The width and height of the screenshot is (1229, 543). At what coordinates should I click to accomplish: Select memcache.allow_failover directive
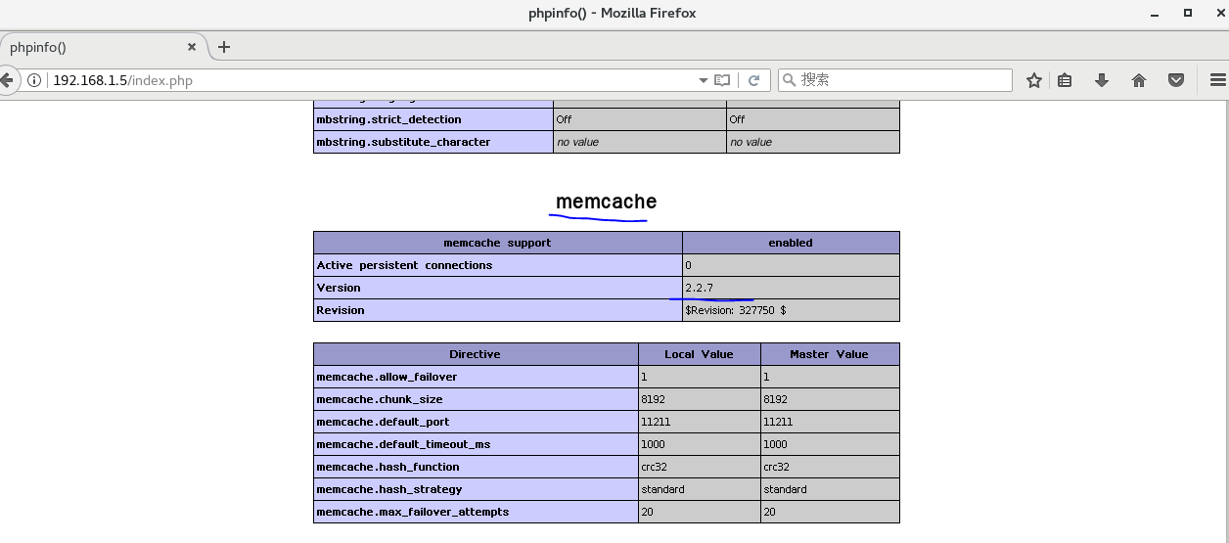387,377
